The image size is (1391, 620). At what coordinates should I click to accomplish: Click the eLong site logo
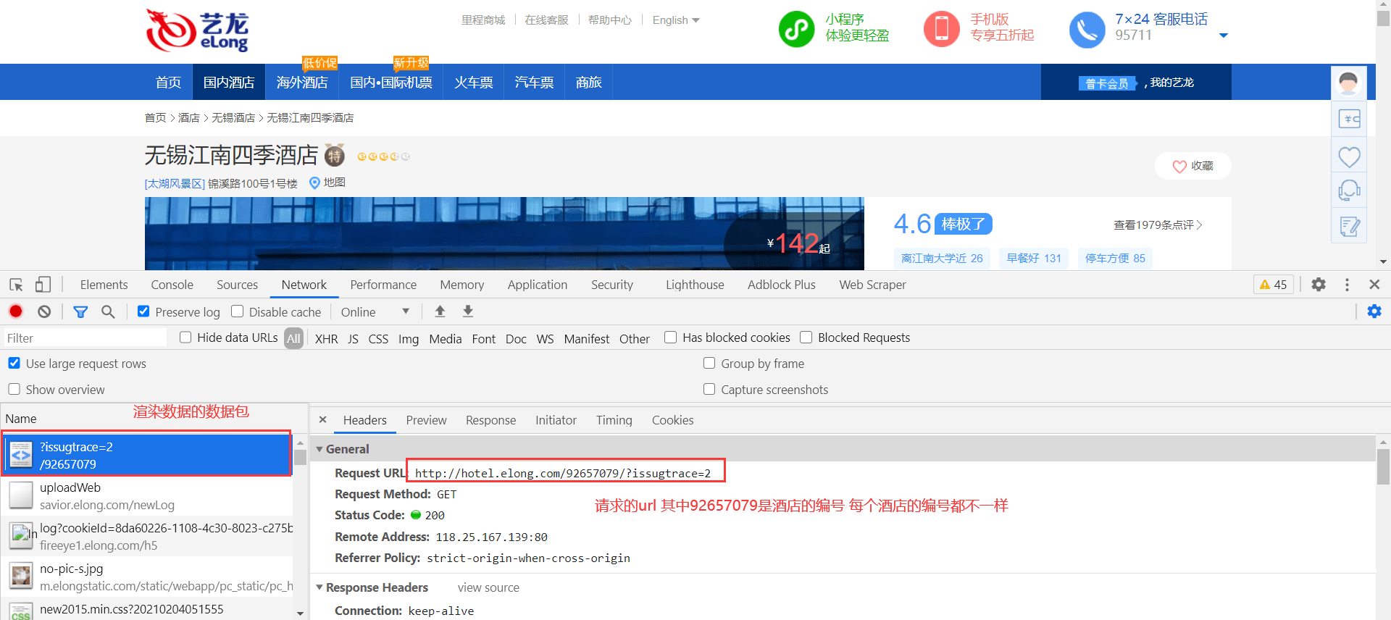click(197, 30)
